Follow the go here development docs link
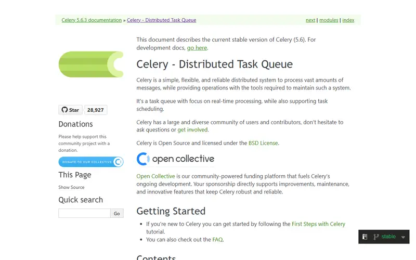The height and width of the screenshot is (260, 416). [x=197, y=48]
